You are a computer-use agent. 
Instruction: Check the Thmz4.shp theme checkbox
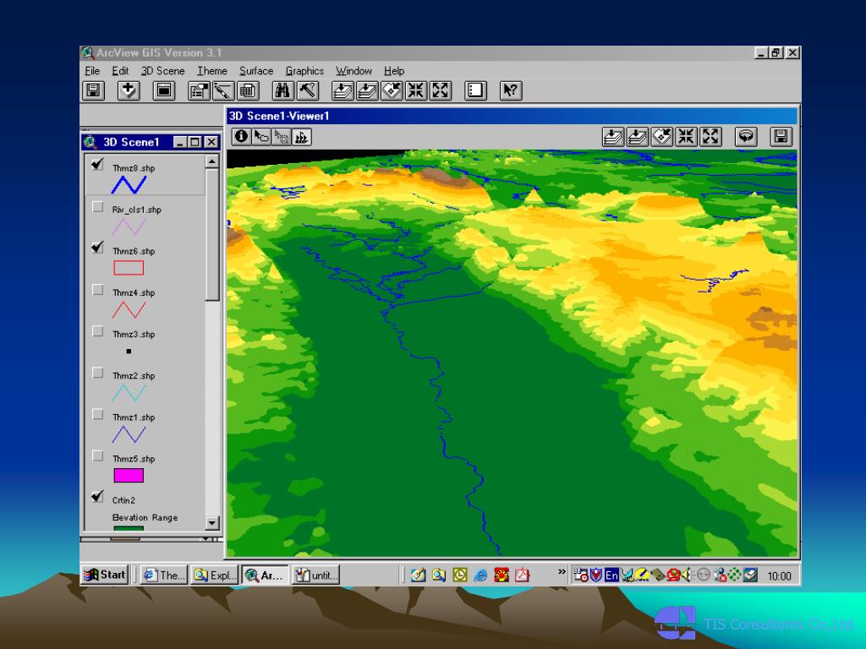98,290
